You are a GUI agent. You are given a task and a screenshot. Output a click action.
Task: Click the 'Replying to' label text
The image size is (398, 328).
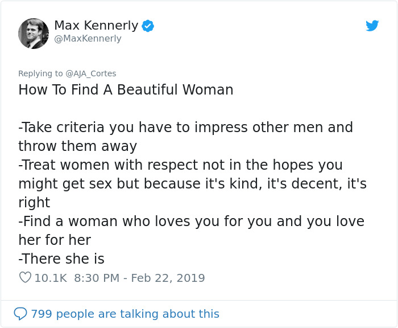pos(40,73)
